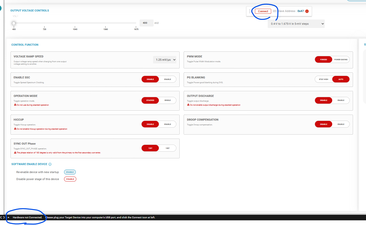Set PG Blanking to Stay High

323,79
